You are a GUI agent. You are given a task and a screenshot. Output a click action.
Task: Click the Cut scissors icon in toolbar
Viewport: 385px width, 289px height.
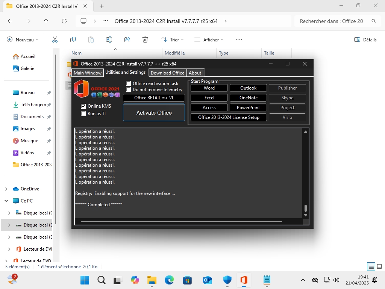click(55, 40)
